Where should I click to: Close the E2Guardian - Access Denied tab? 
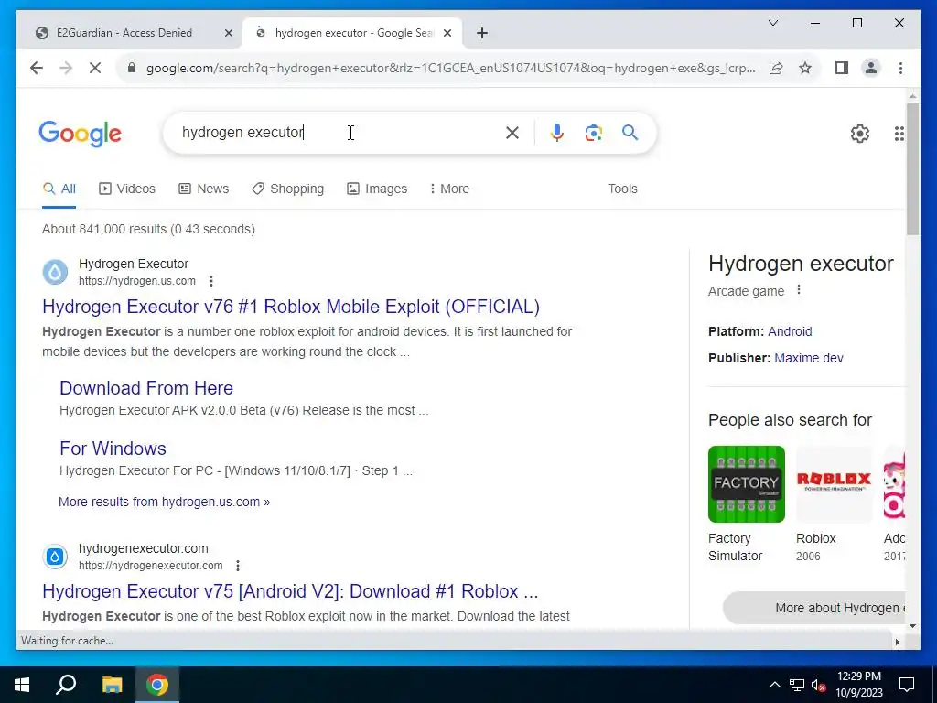point(228,33)
